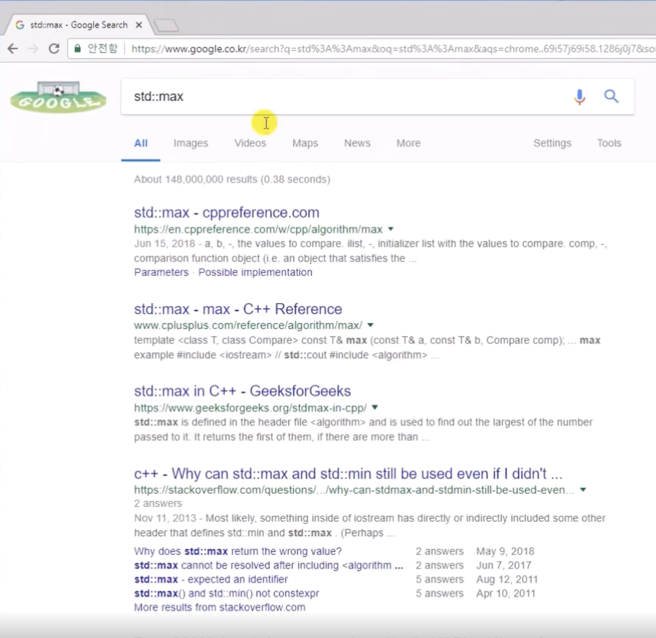The width and height of the screenshot is (656, 638).
Task: Switch to the News tab
Action: [357, 143]
